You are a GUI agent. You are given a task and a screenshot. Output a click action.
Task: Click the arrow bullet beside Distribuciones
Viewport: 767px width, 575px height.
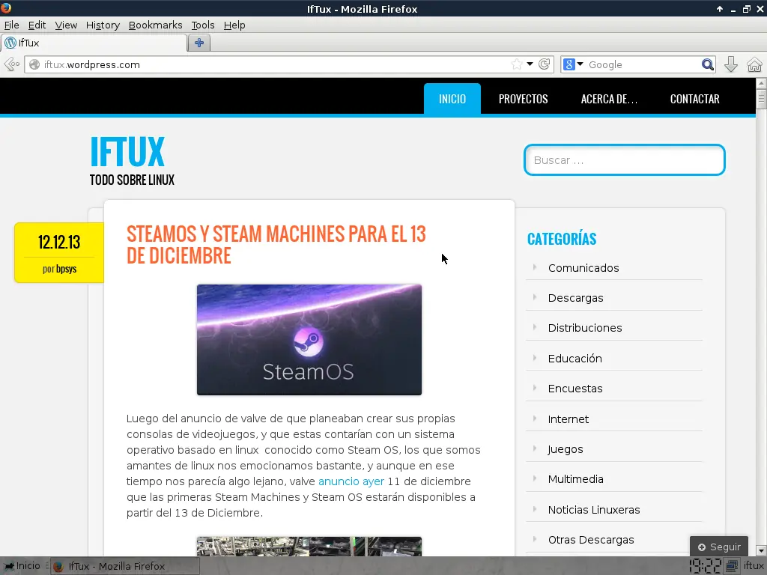(x=535, y=327)
